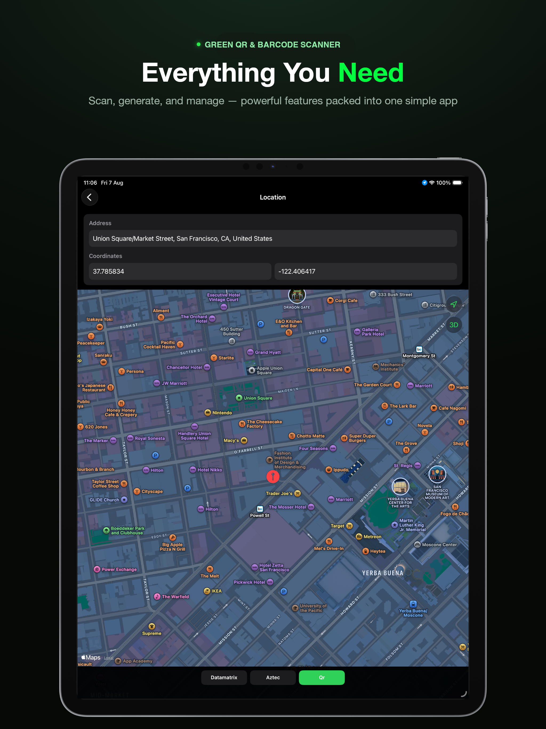Tap the Moscone Center marker

(x=417, y=545)
